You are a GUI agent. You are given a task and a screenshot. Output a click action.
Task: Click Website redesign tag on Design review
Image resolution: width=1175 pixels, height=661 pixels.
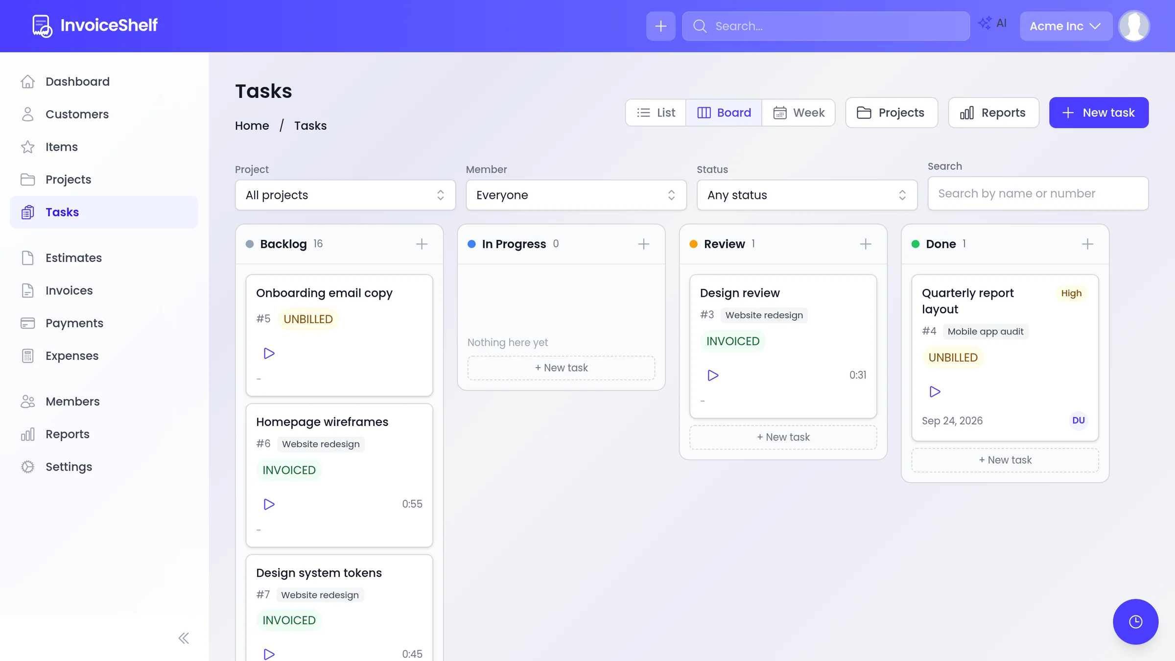tap(764, 315)
